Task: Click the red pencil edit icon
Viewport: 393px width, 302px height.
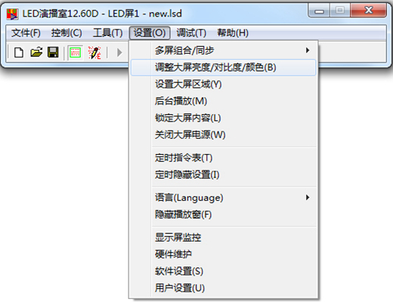Action: (x=94, y=53)
